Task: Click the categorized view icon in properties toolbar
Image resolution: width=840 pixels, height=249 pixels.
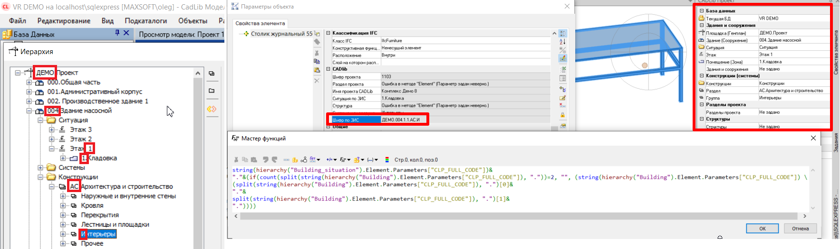Action: click(x=563, y=33)
